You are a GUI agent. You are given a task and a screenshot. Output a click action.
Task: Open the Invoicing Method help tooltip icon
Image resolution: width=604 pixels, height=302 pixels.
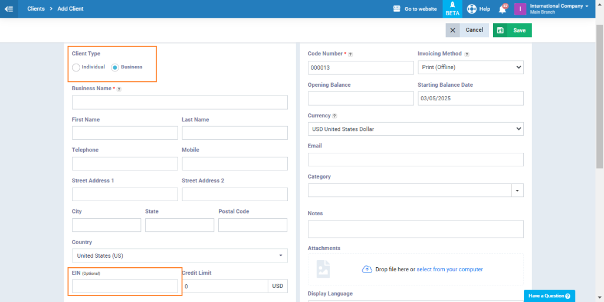tap(467, 54)
